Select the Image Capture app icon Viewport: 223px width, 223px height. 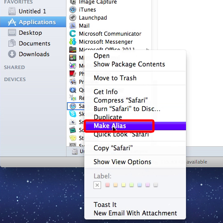73,2
